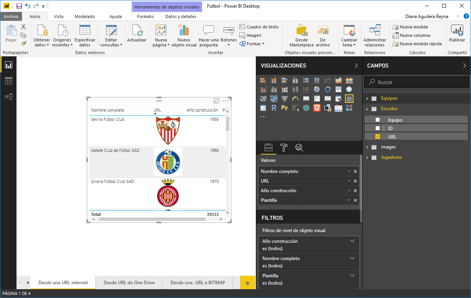The width and height of the screenshot is (471, 298).
Task: Uncheck the URL field checkbox
Action: pos(378,137)
